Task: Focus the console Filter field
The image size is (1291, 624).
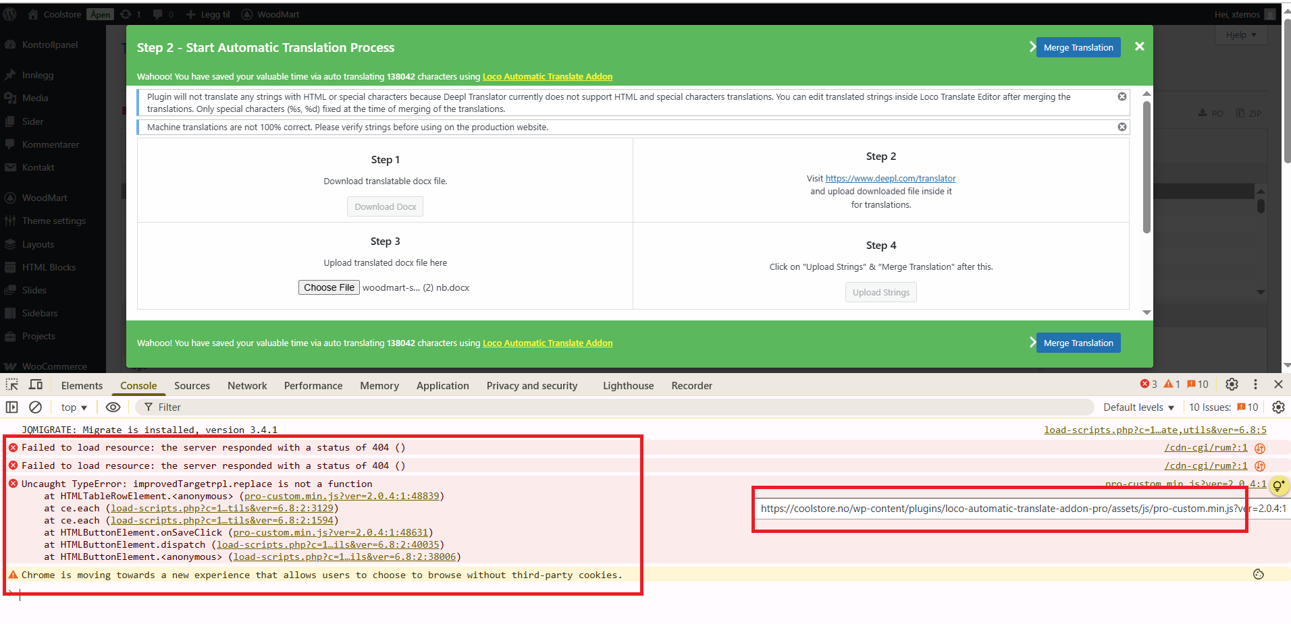Action: (614, 407)
